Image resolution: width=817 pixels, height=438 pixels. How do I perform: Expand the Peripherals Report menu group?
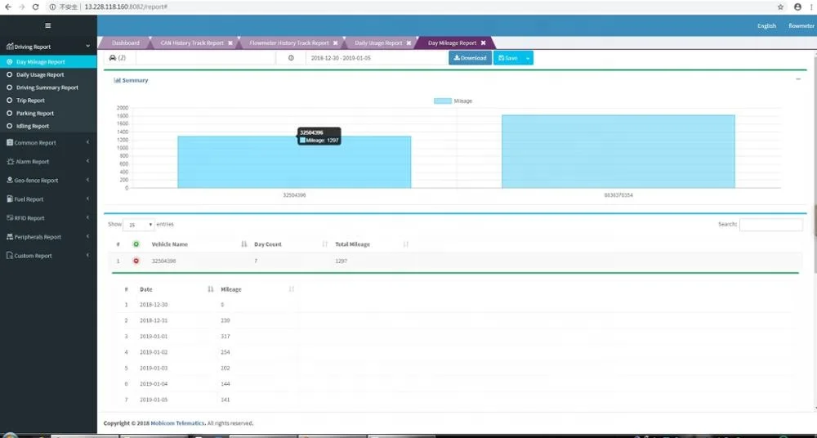tap(48, 237)
